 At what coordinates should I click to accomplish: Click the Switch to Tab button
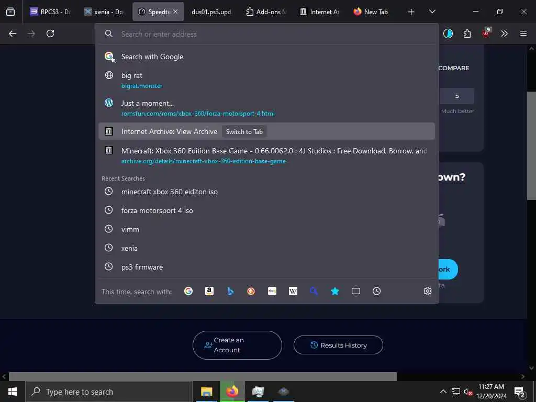tap(244, 131)
